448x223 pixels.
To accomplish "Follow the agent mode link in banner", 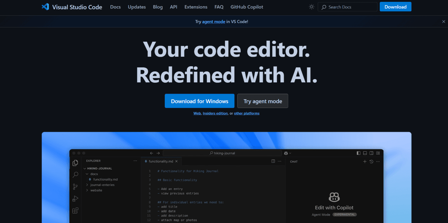I will pos(214,22).
